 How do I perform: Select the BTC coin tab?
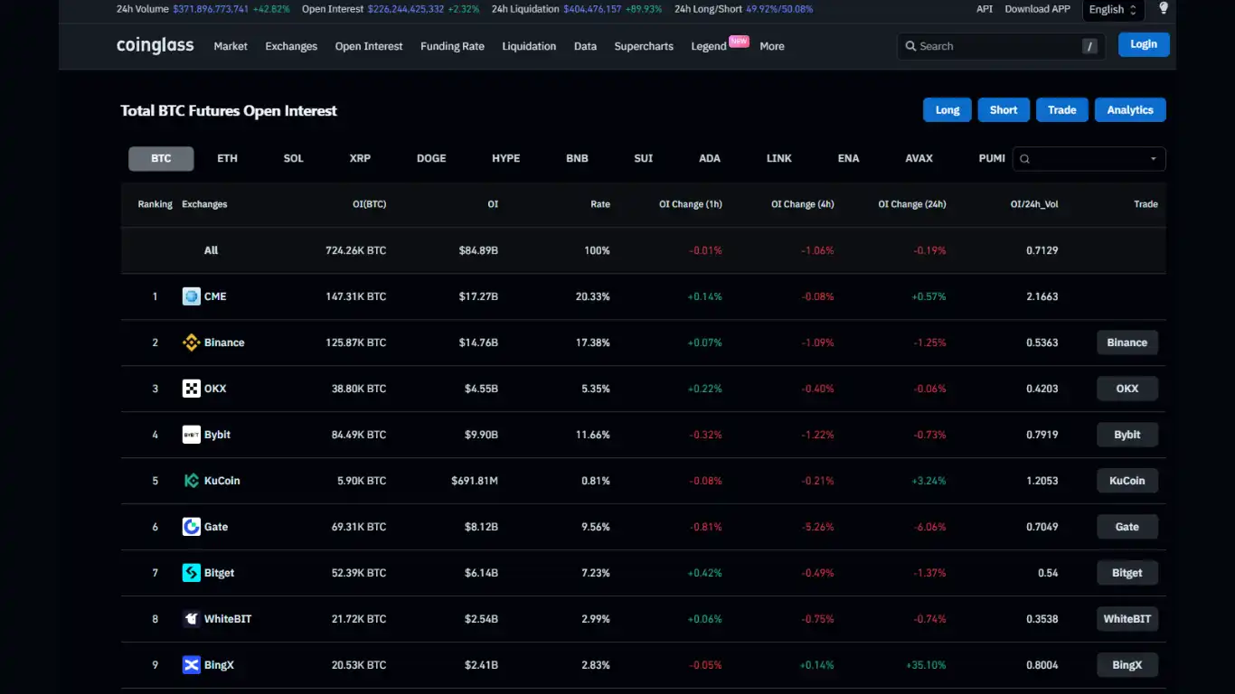161,158
